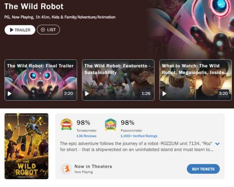The height and width of the screenshot is (187, 234).
Task: Expand the movie synopsis chevron
Action: (x=217, y=144)
